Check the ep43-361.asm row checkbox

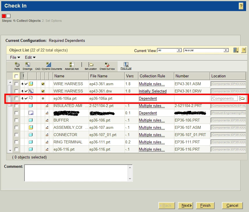point(16,84)
